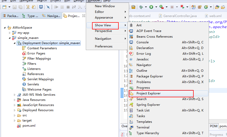227x137 pixels.
Task: Collapse the AWorkSpace tree node
Action: pyautogui.click(x=5, y=27)
